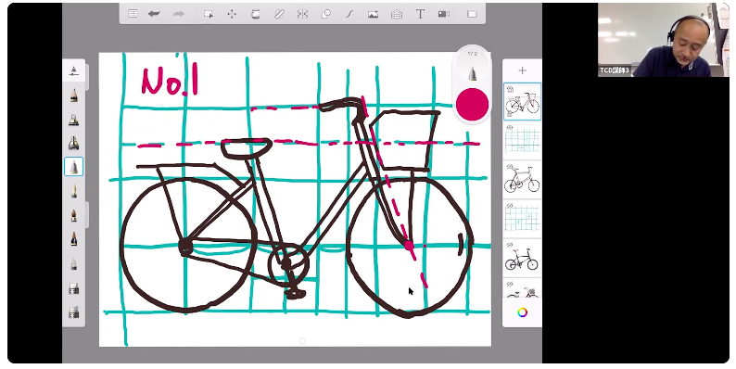This screenshot has width=736, height=369.
Task: Enable the symmetry tool
Action: click(x=303, y=14)
